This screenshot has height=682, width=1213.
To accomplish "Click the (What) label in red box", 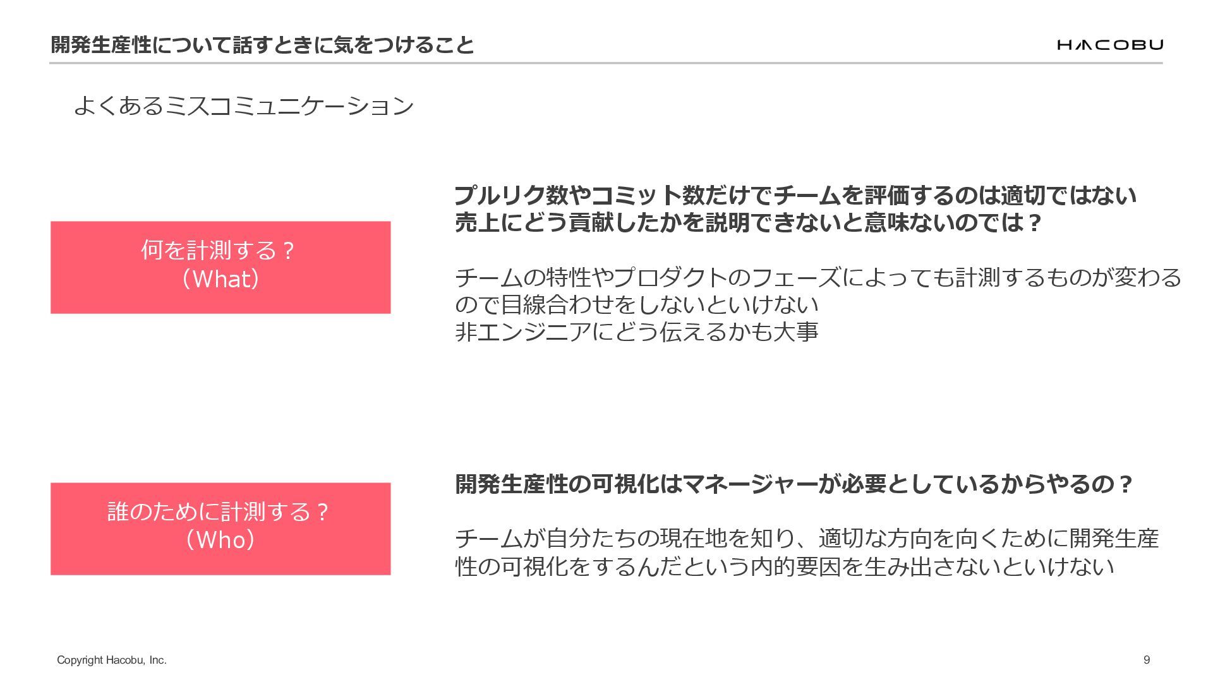I will (x=220, y=279).
